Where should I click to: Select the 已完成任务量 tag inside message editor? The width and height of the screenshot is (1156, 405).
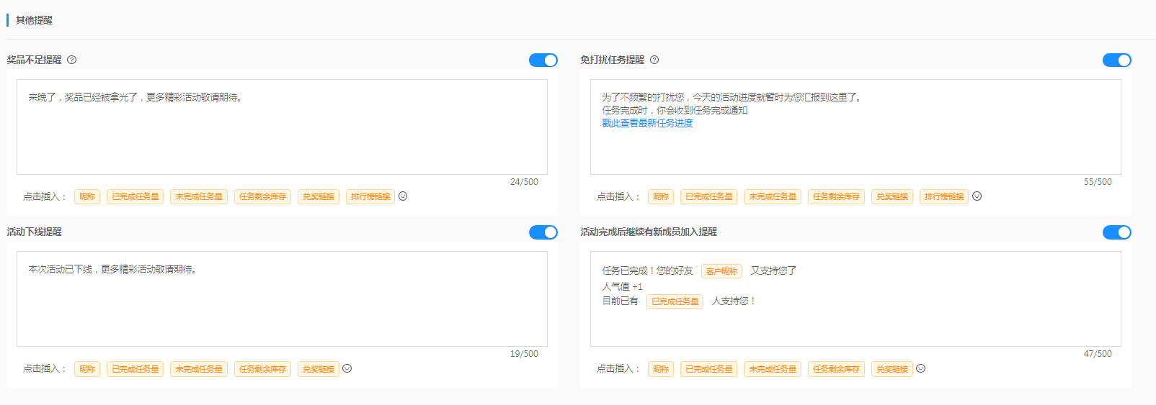pos(675,301)
